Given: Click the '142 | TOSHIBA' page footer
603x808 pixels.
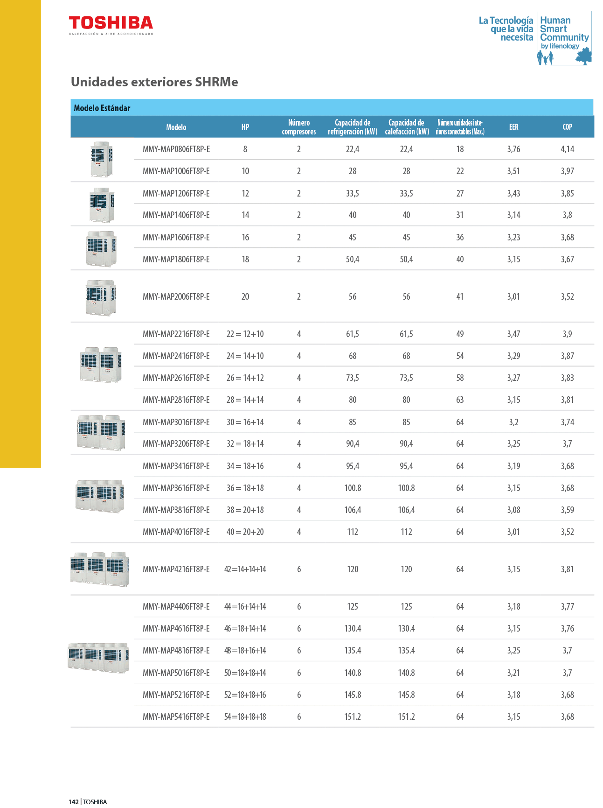Looking at the screenshot, I should [88, 802].
